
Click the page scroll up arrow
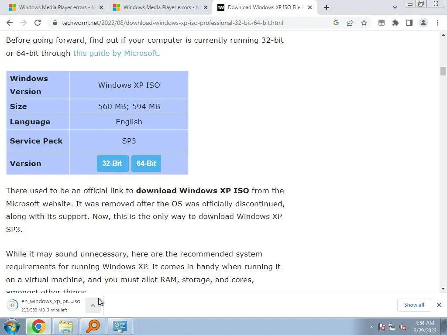point(443,35)
